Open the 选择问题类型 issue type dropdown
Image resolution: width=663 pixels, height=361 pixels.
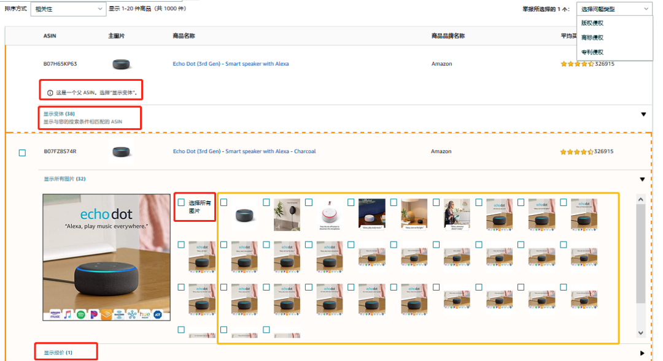pos(614,9)
